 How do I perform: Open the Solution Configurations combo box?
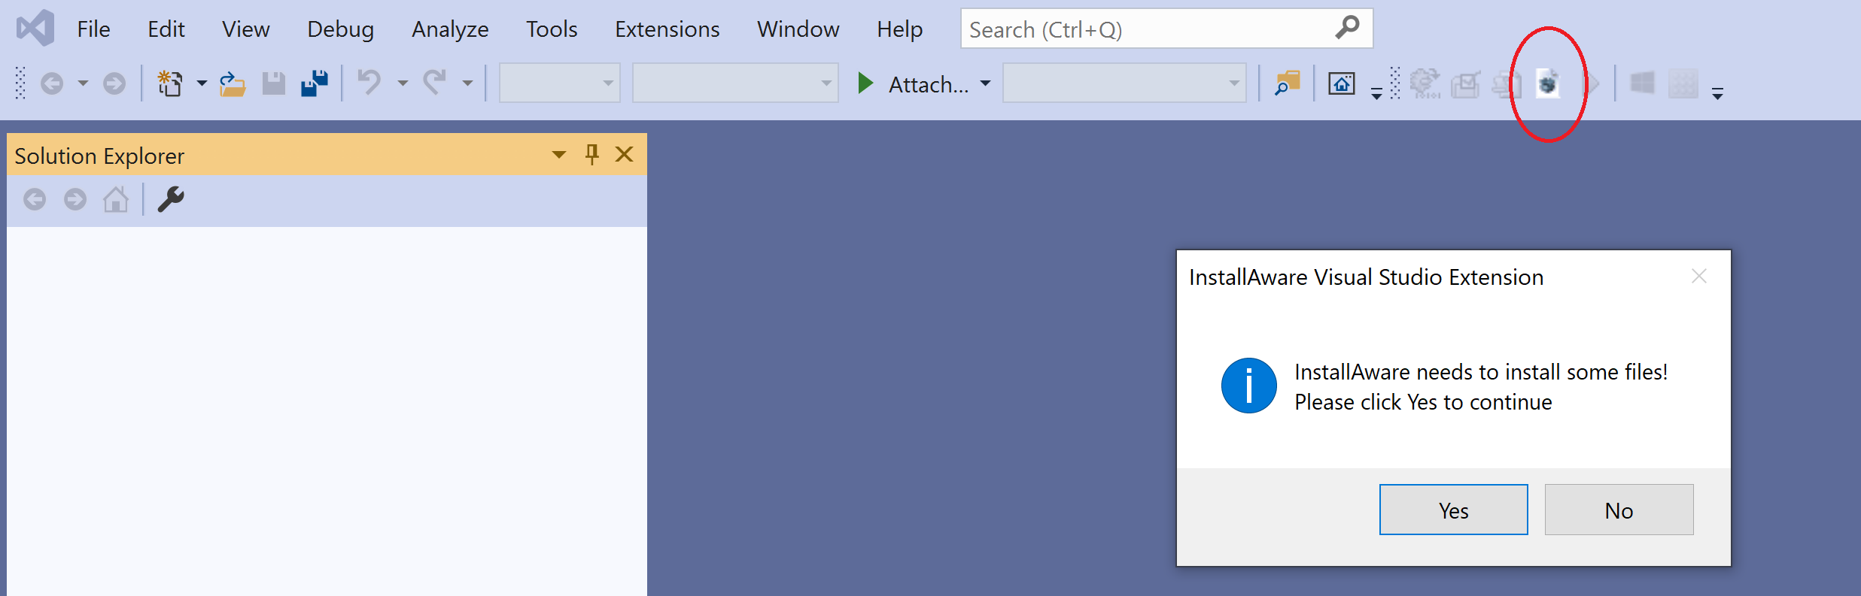click(x=560, y=83)
